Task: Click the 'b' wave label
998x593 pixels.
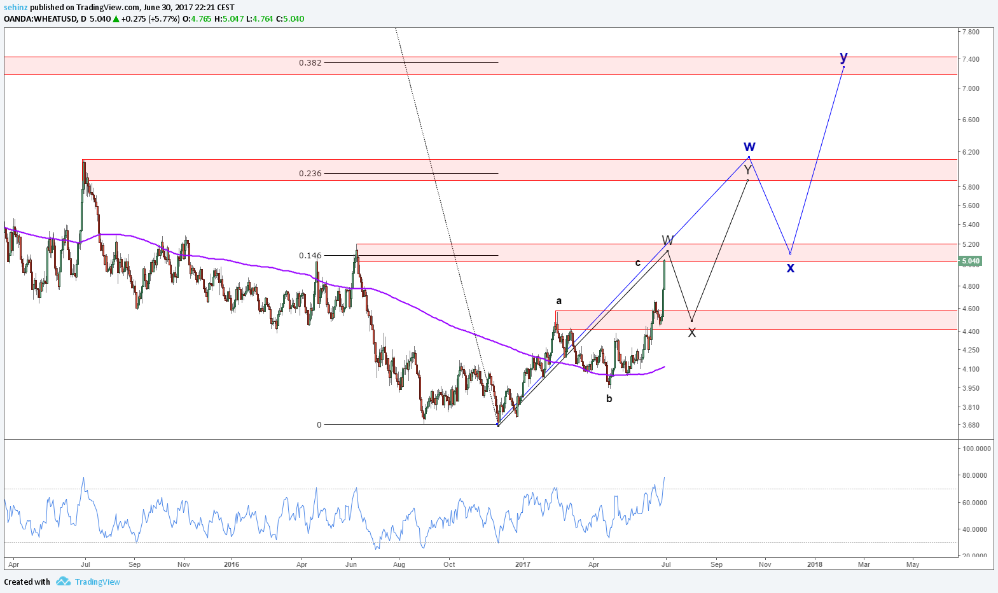Action: (609, 398)
